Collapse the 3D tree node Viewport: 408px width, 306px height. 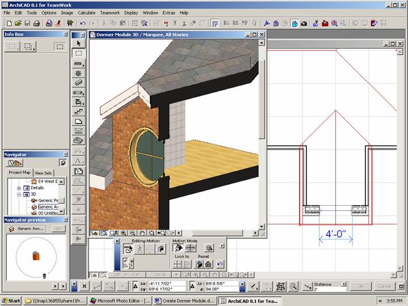coord(19,194)
